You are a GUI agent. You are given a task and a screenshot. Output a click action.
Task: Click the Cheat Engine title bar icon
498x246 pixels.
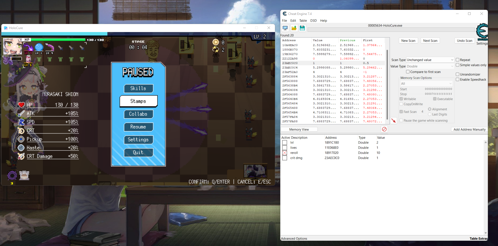285,14
